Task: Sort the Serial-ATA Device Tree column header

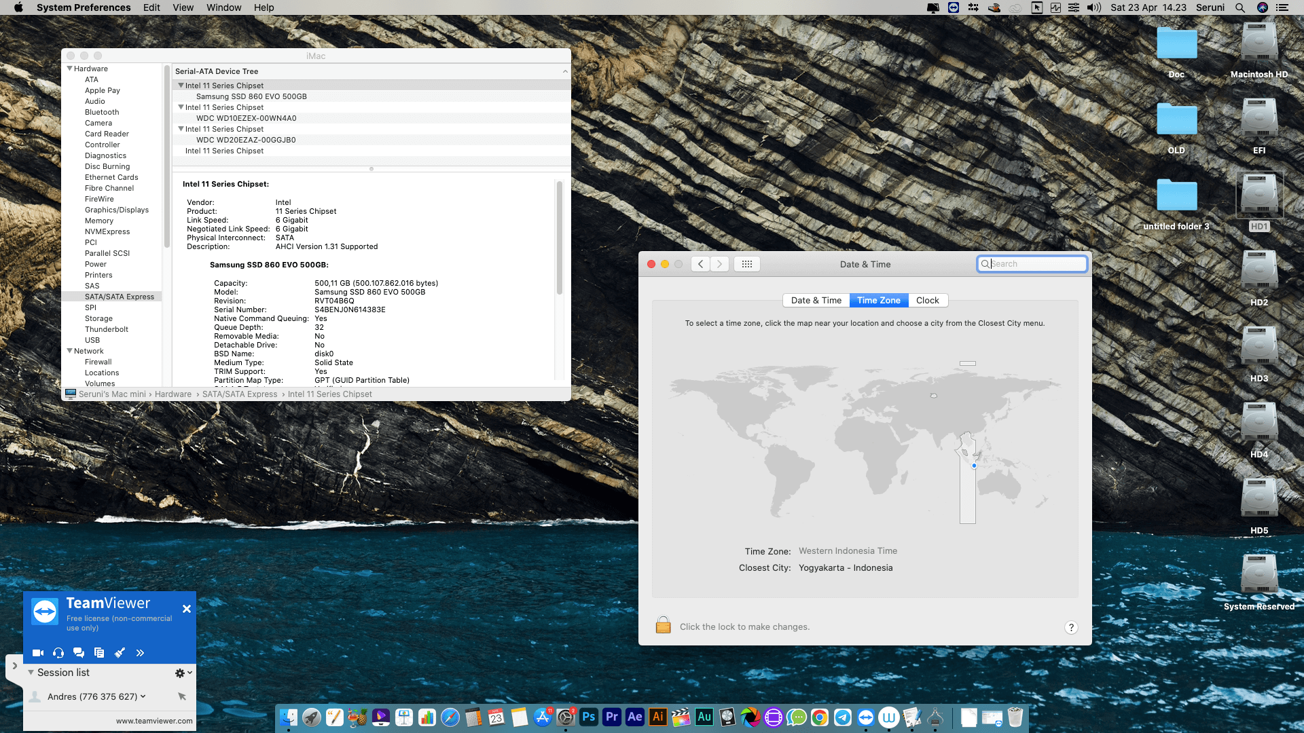Action: click(x=371, y=71)
